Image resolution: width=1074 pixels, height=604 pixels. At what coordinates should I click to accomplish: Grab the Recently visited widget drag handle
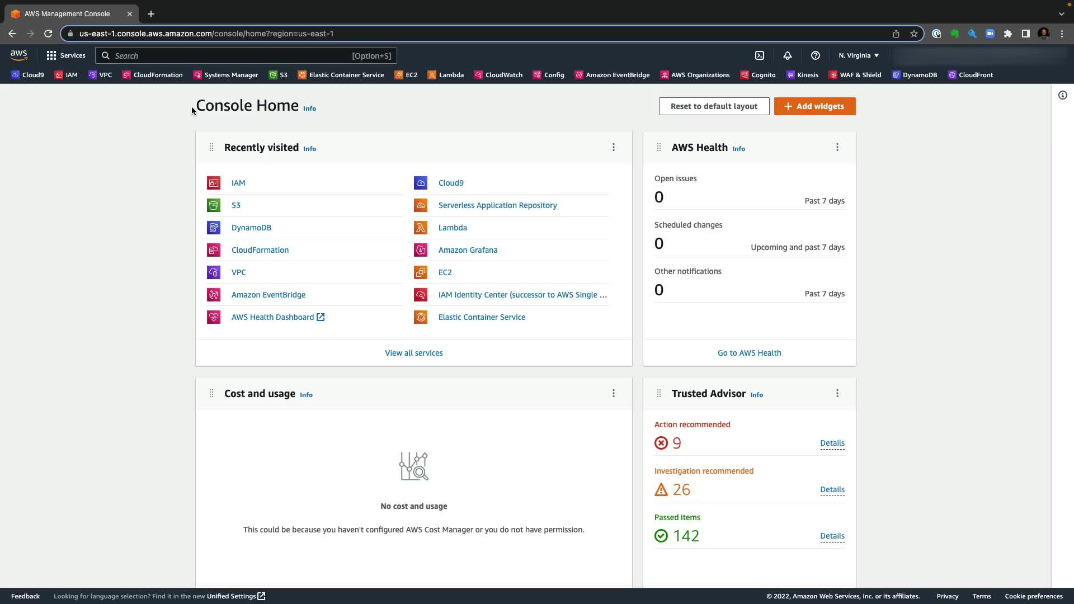211,147
